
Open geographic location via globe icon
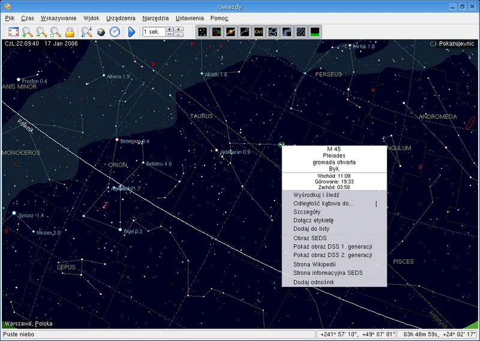[x=101, y=32]
